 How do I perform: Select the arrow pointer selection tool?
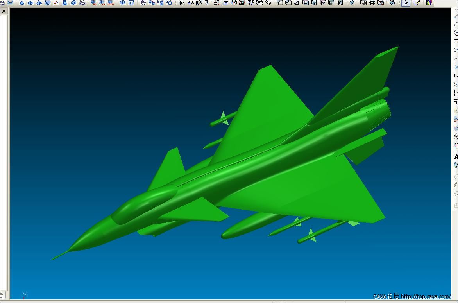click(x=406, y=3)
